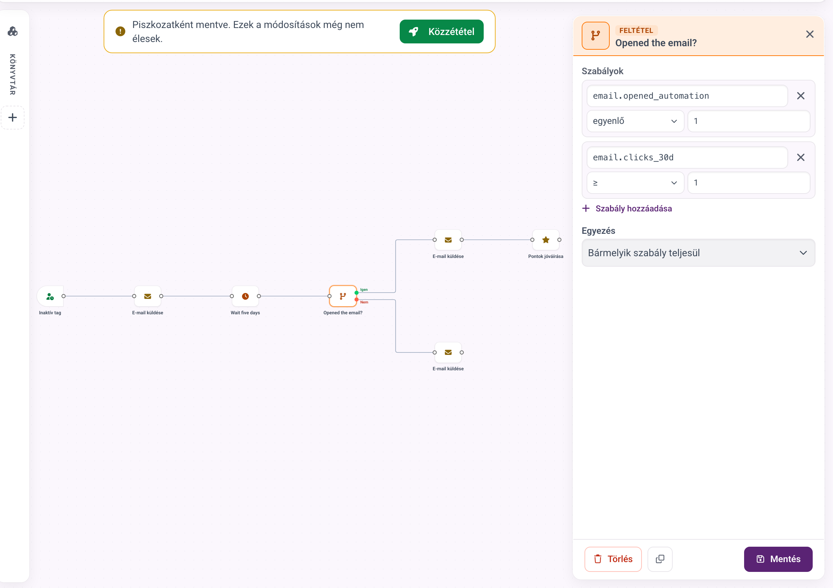Click the red Nem output connector

point(357,300)
